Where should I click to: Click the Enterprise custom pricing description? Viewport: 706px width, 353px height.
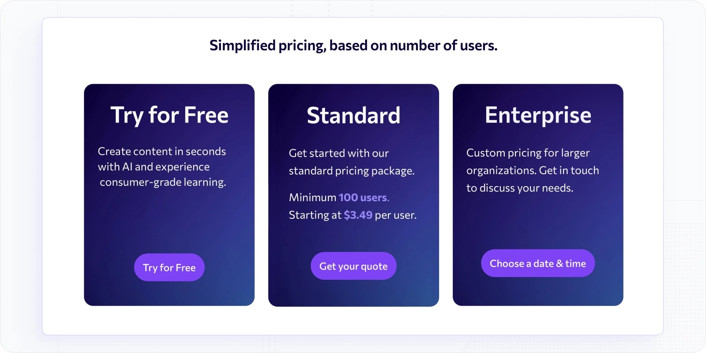533,170
